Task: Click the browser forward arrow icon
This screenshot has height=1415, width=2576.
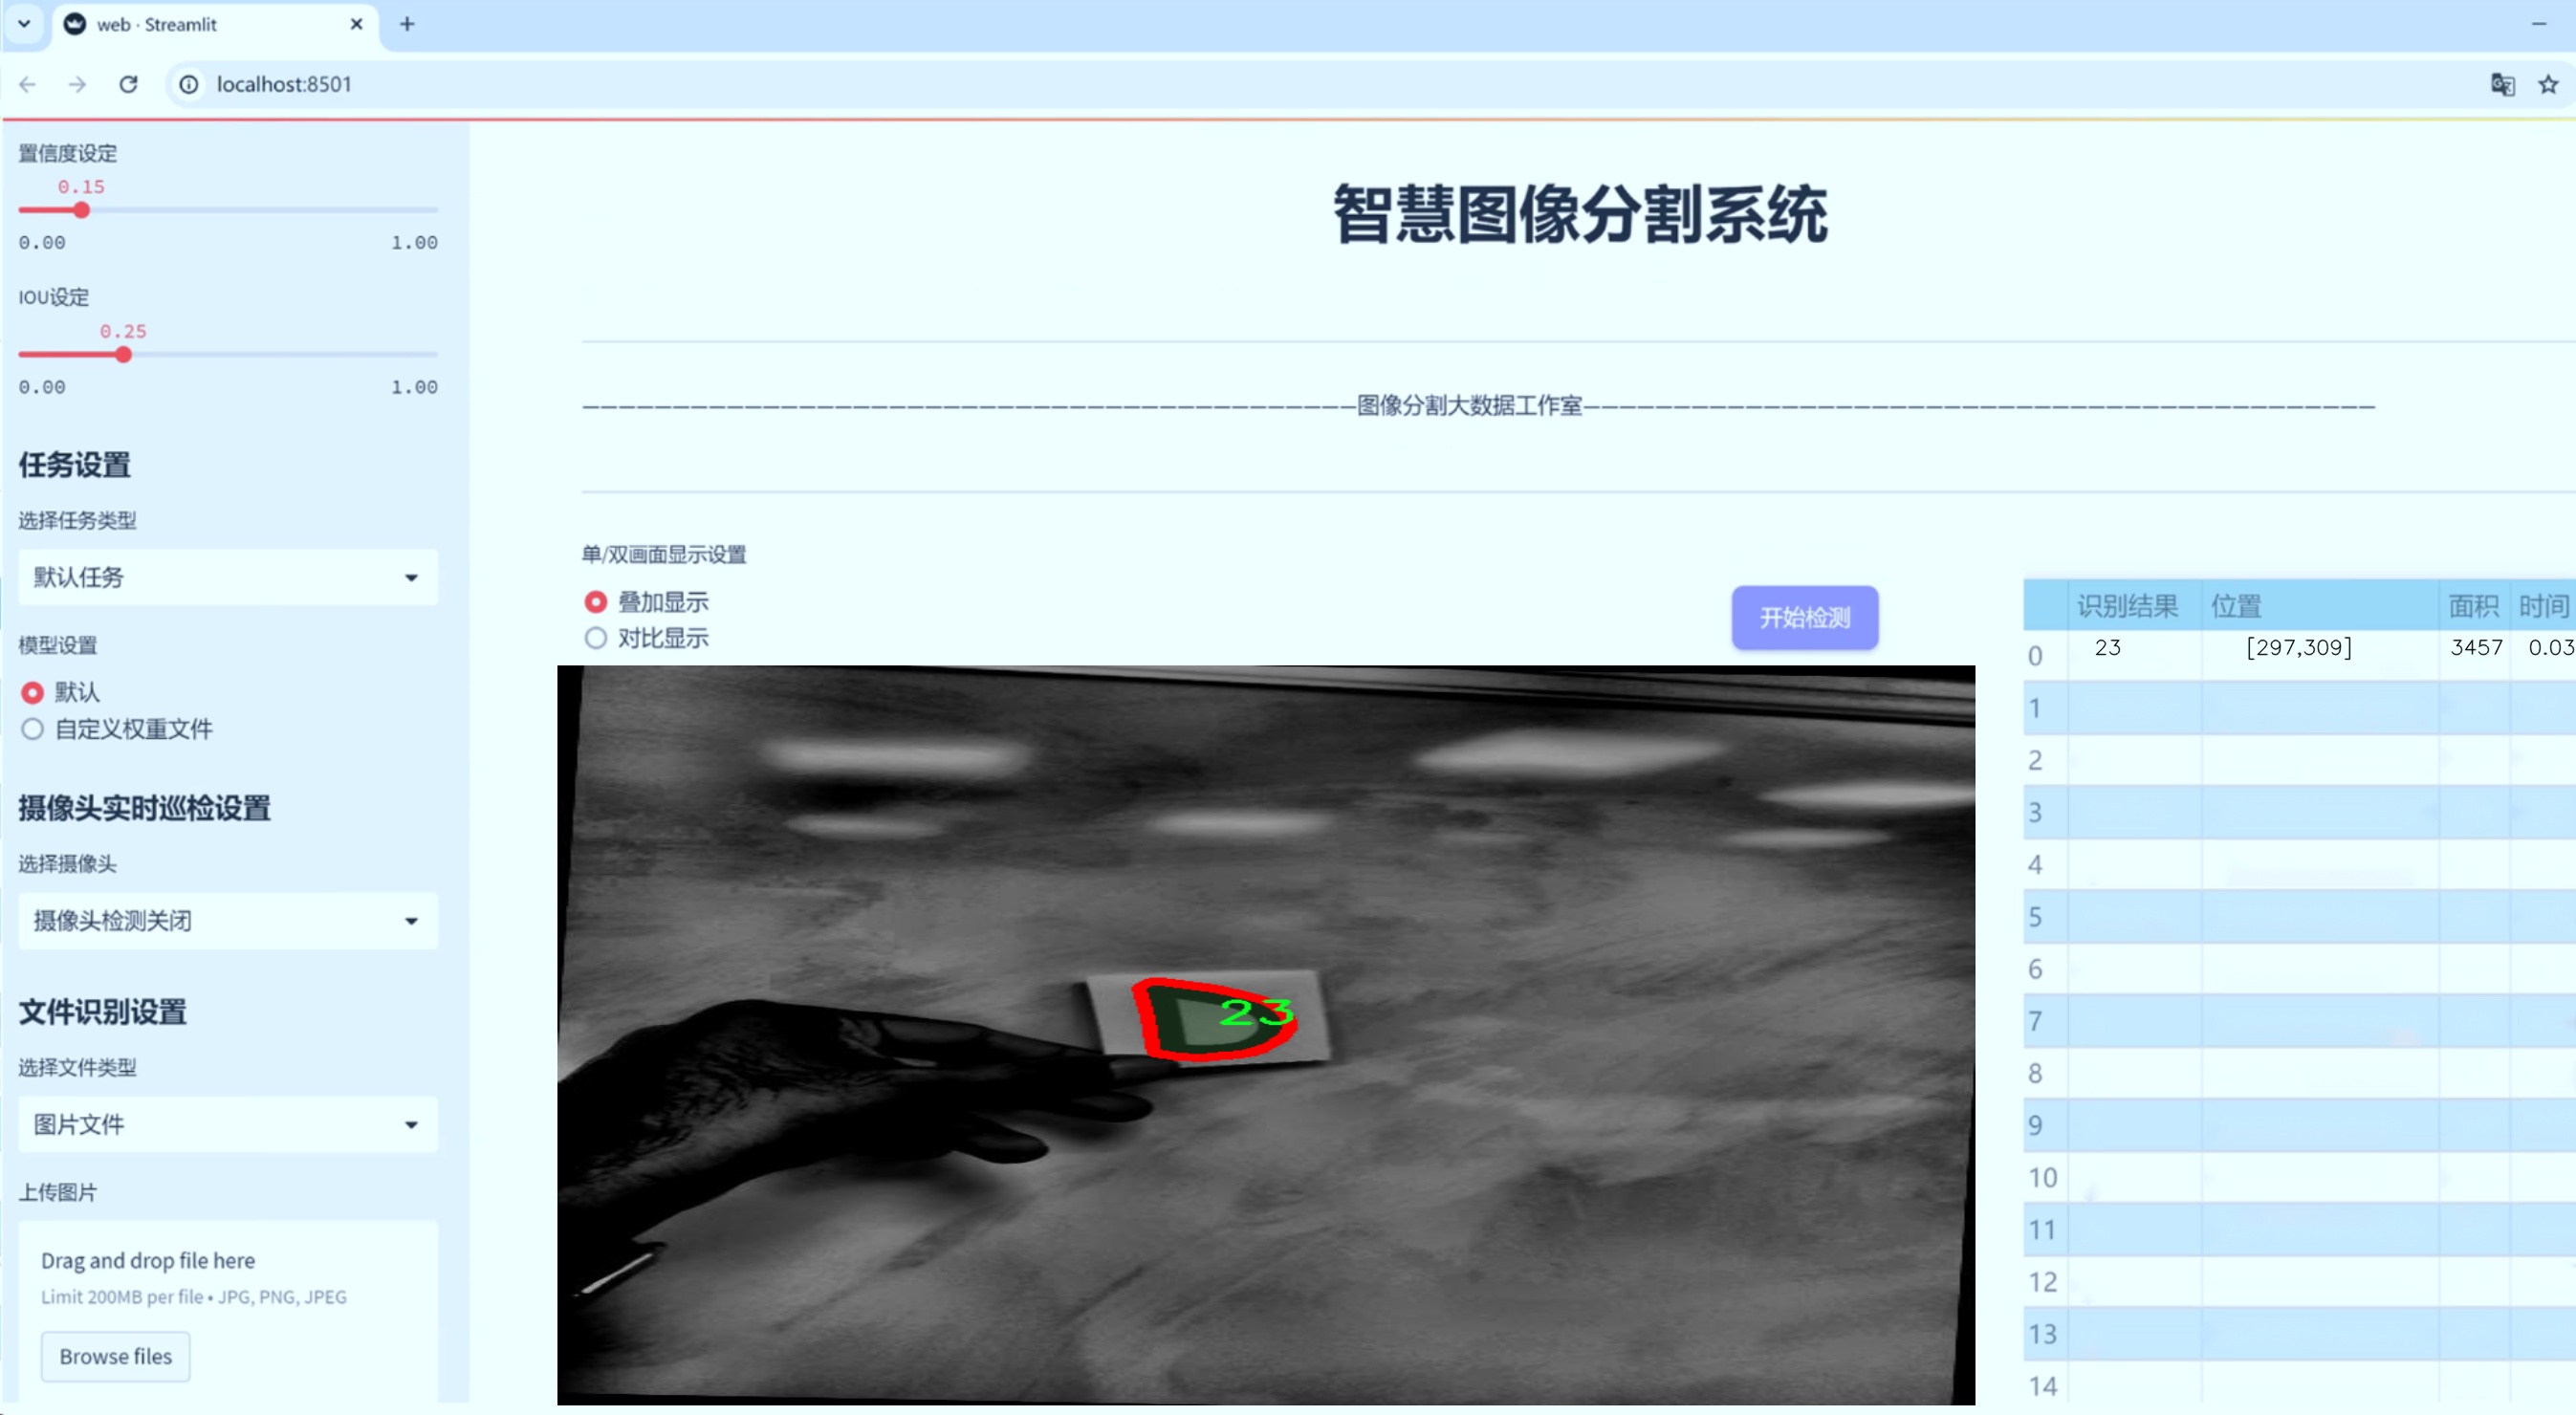Action: (x=77, y=84)
